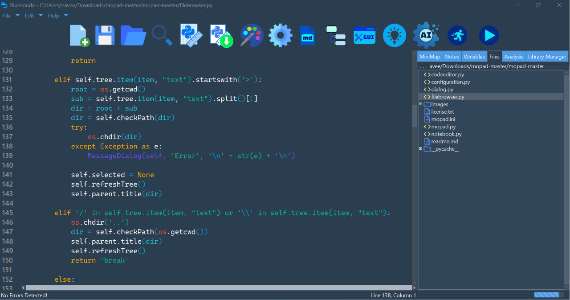
Task: Minimize the Blueconda window
Action: click(517, 5)
